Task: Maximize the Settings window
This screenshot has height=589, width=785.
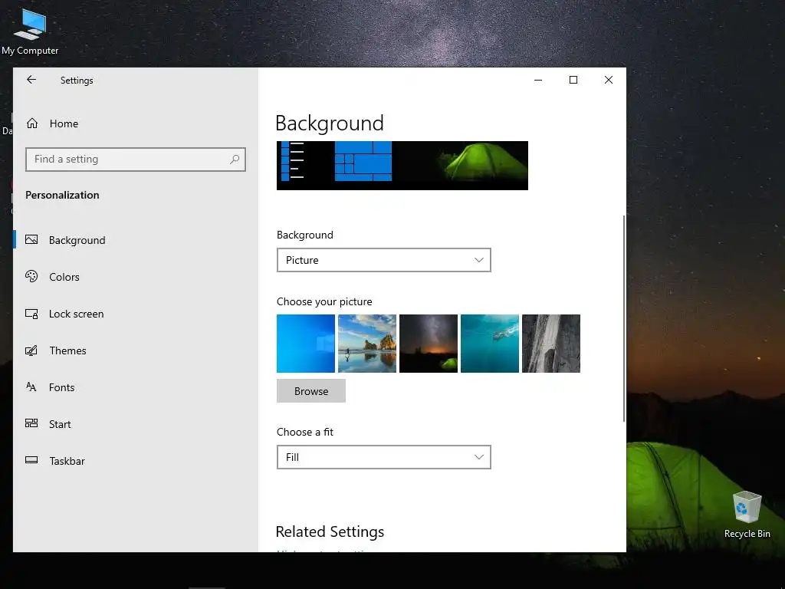Action: 573,80
